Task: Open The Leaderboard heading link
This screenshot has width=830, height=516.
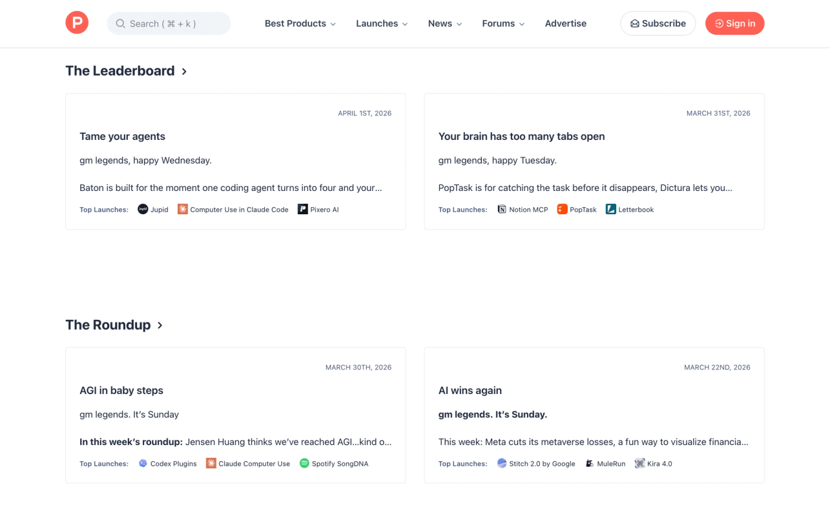Action: [120, 71]
